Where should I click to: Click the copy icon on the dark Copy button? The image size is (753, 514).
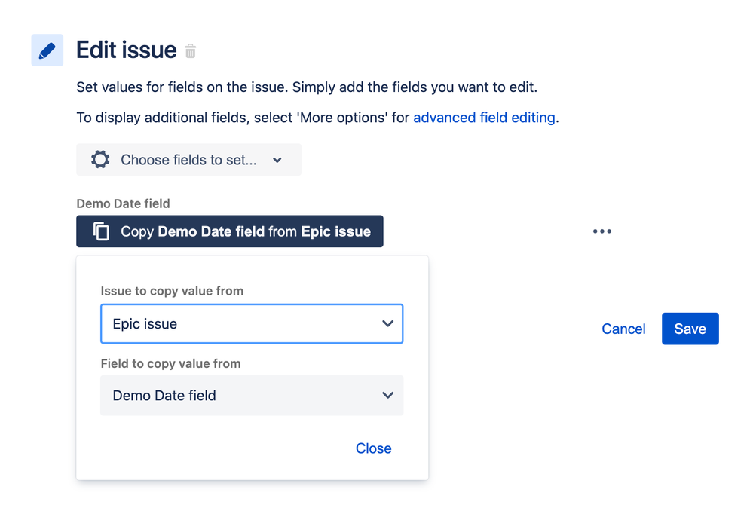99,231
